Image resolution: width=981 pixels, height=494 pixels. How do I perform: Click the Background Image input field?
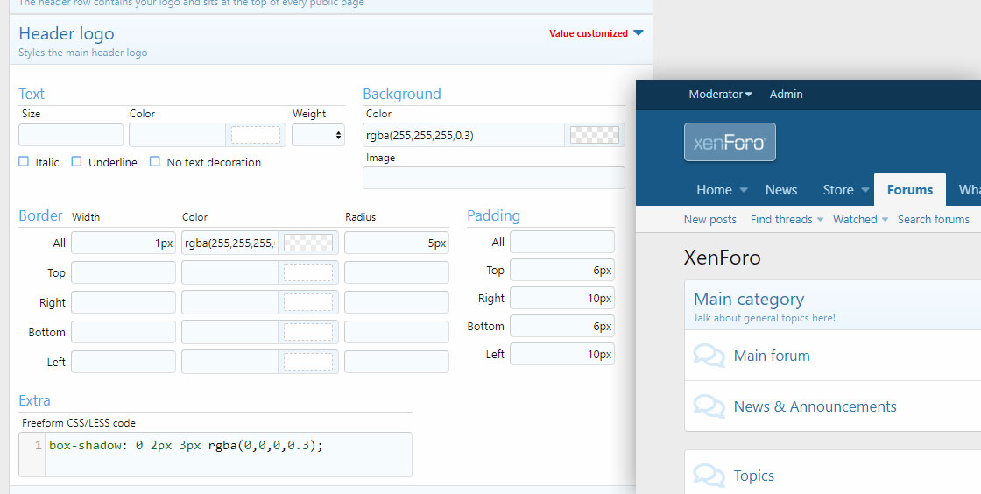[x=493, y=178]
